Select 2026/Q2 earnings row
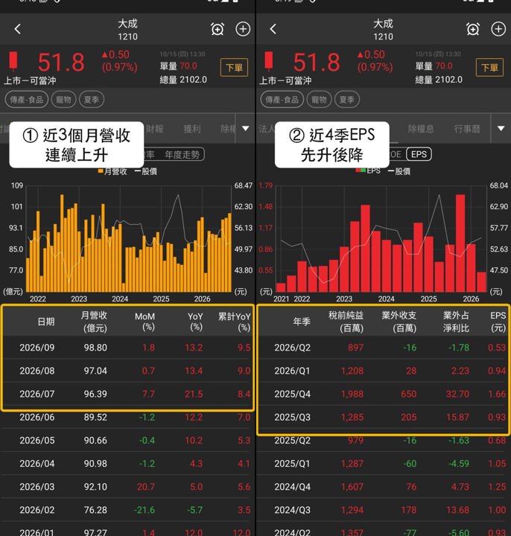The width and height of the screenshot is (511, 536). [383, 348]
